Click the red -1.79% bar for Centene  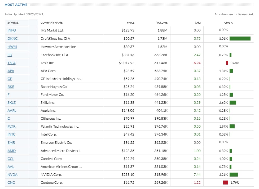226,182
